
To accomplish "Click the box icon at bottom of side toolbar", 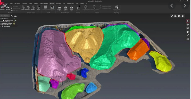I will [188, 39].
